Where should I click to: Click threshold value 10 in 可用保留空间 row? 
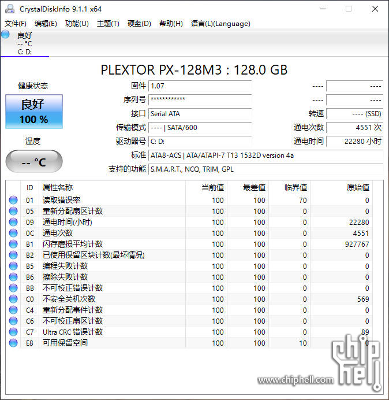pos(303,343)
